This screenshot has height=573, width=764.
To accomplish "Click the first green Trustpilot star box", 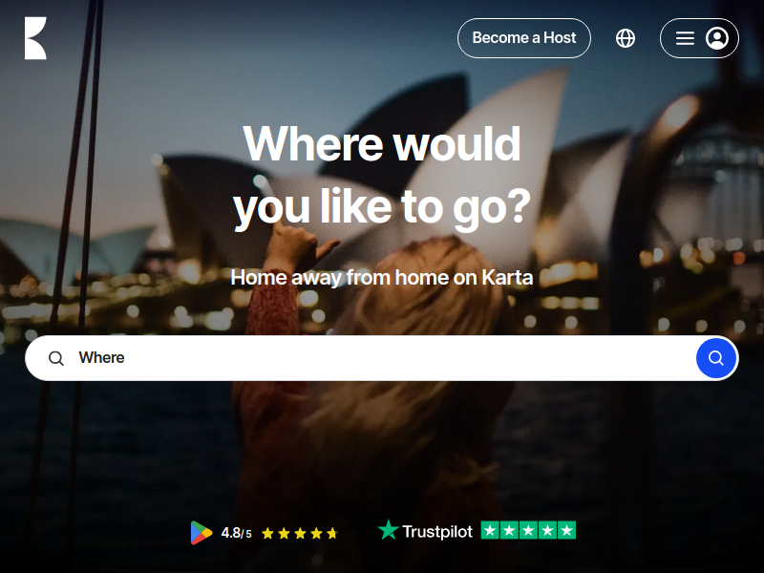I will pos(490,530).
